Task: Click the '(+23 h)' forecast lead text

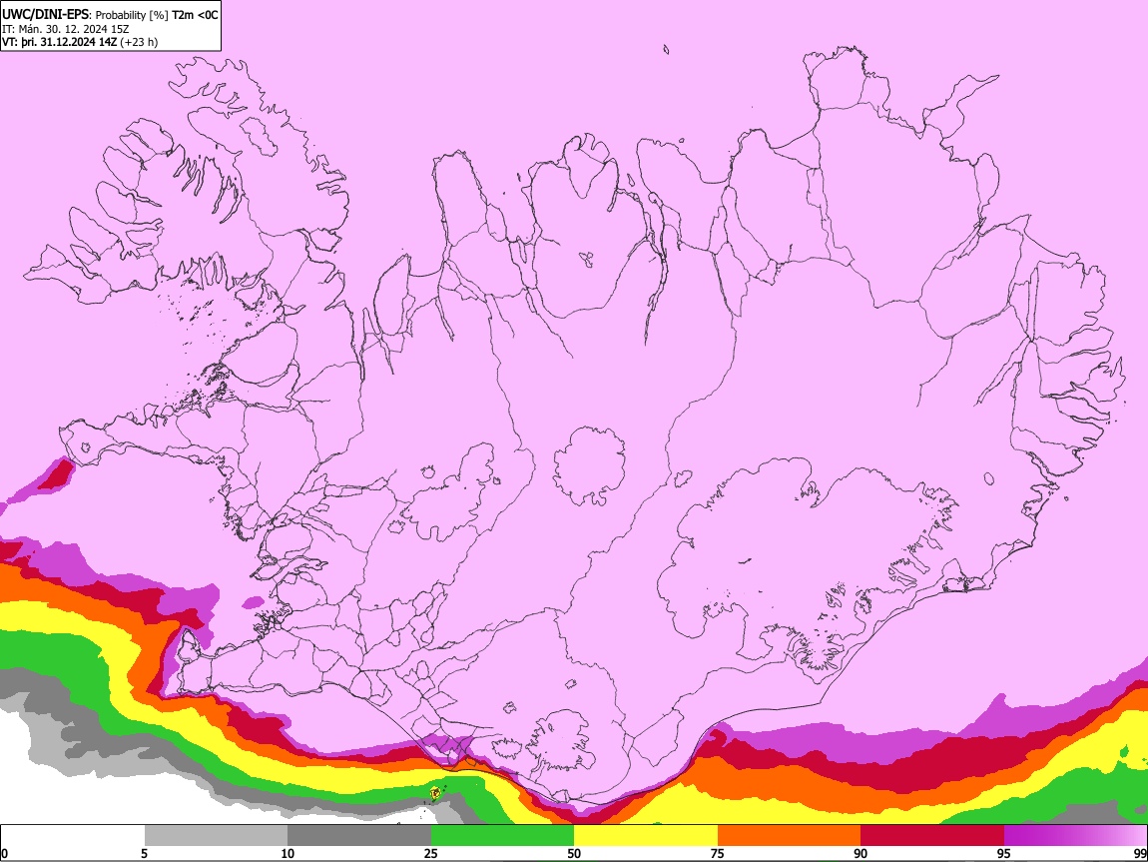Action: click(139, 42)
